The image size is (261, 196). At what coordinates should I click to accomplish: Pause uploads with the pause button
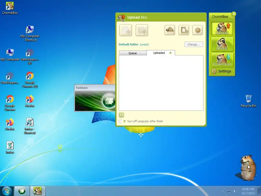click(x=121, y=115)
